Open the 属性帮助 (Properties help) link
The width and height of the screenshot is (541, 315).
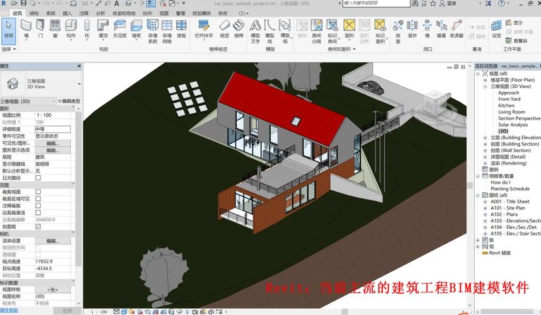[x=9, y=310]
